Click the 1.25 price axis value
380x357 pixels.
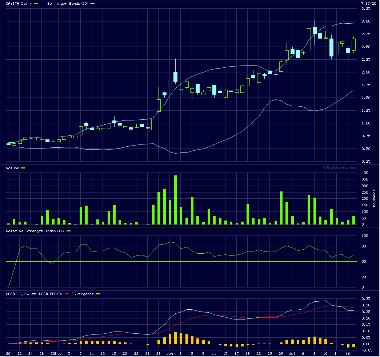point(366,111)
